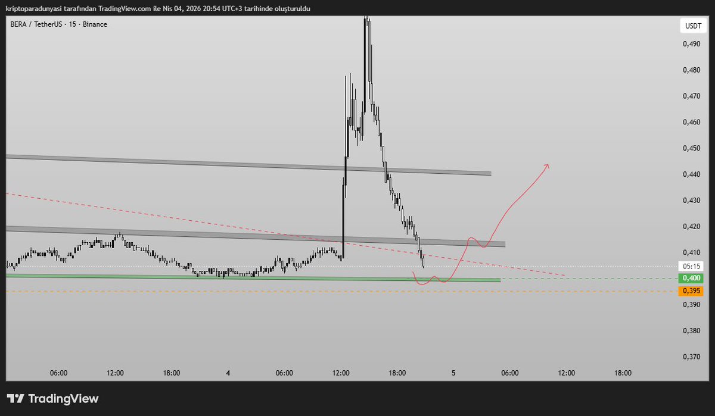Click the 0,460 price axis label
This screenshot has height=416, width=715.
point(691,122)
